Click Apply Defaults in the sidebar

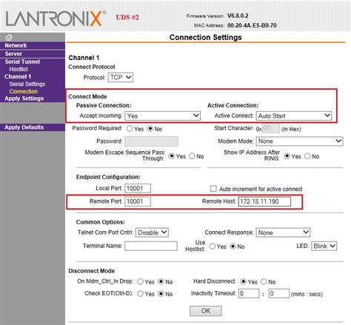pos(24,127)
